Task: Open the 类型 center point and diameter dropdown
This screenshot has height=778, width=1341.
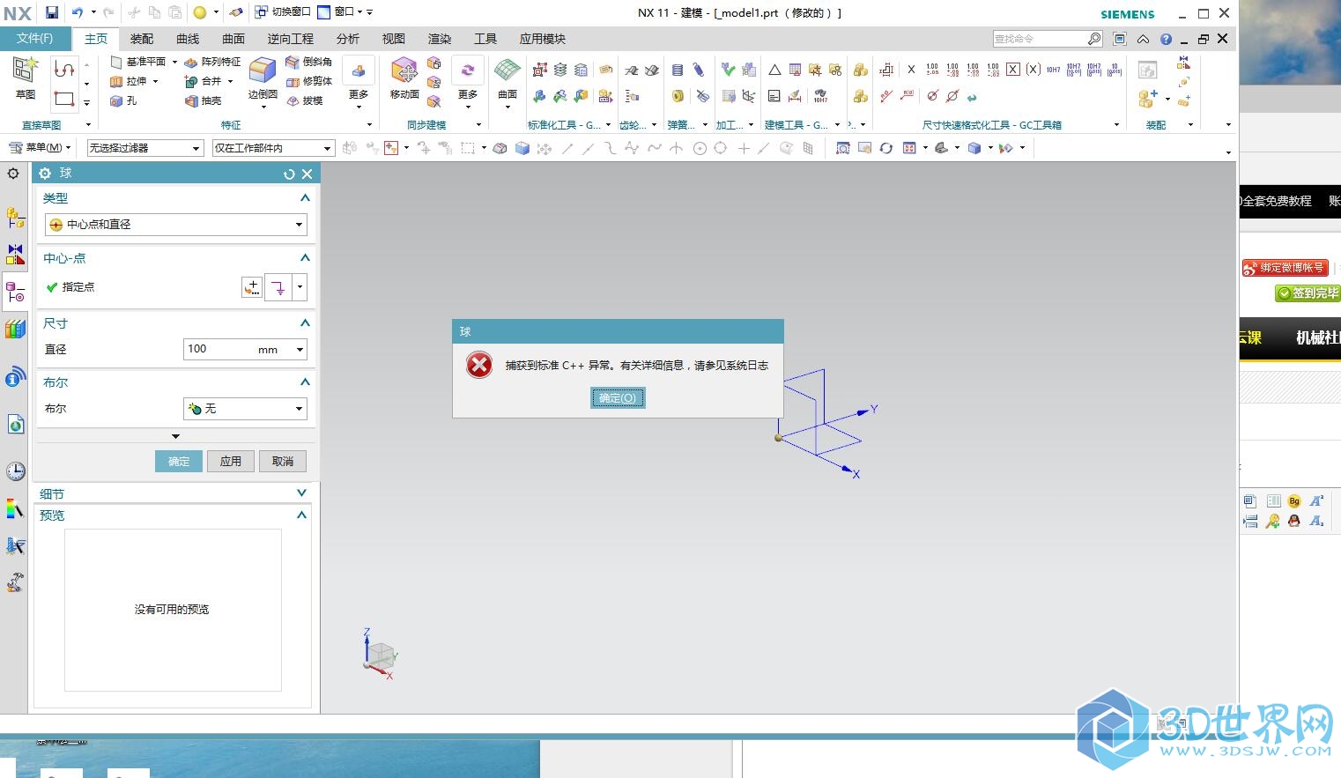Action: (x=176, y=225)
